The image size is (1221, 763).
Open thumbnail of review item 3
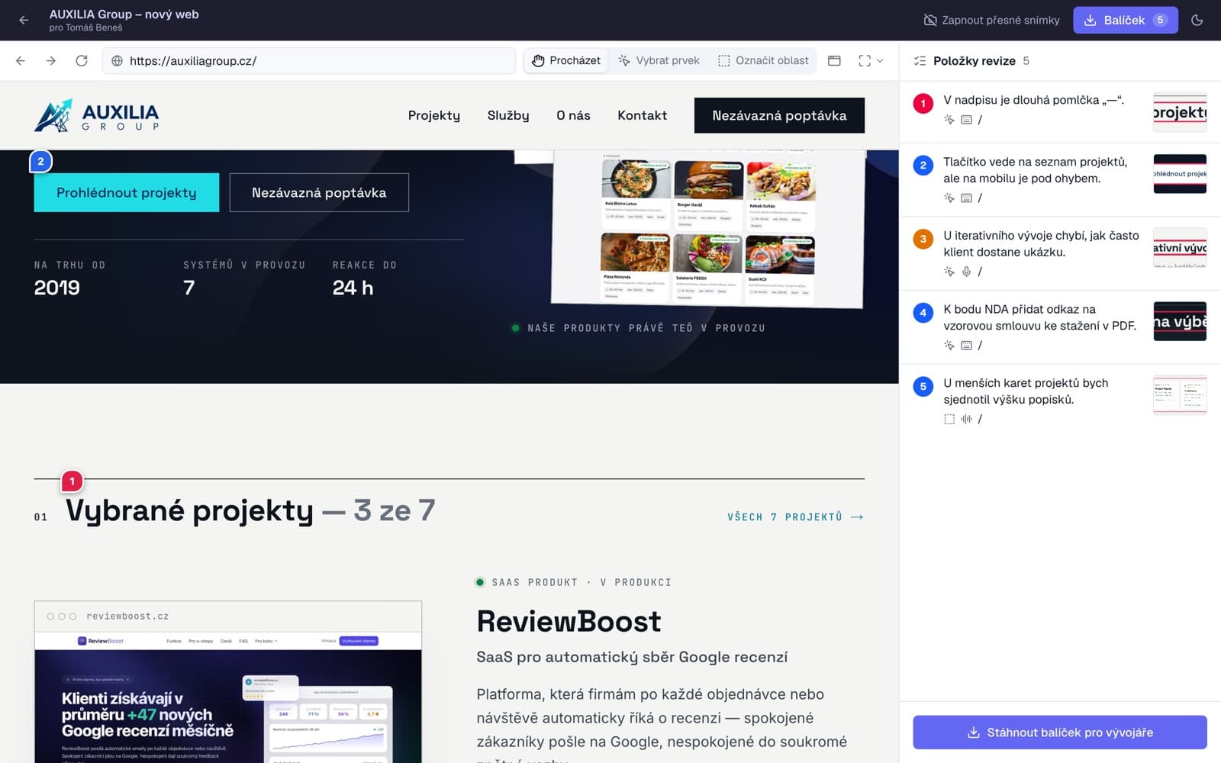pos(1180,247)
